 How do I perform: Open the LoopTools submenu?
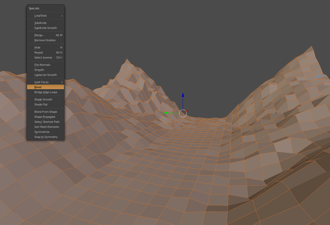click(x=45, y=16)
